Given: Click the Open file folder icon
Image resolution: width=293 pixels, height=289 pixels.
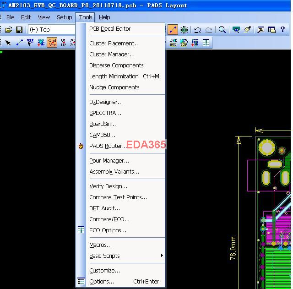Looking at the screenshot, I should click(8, 30).
